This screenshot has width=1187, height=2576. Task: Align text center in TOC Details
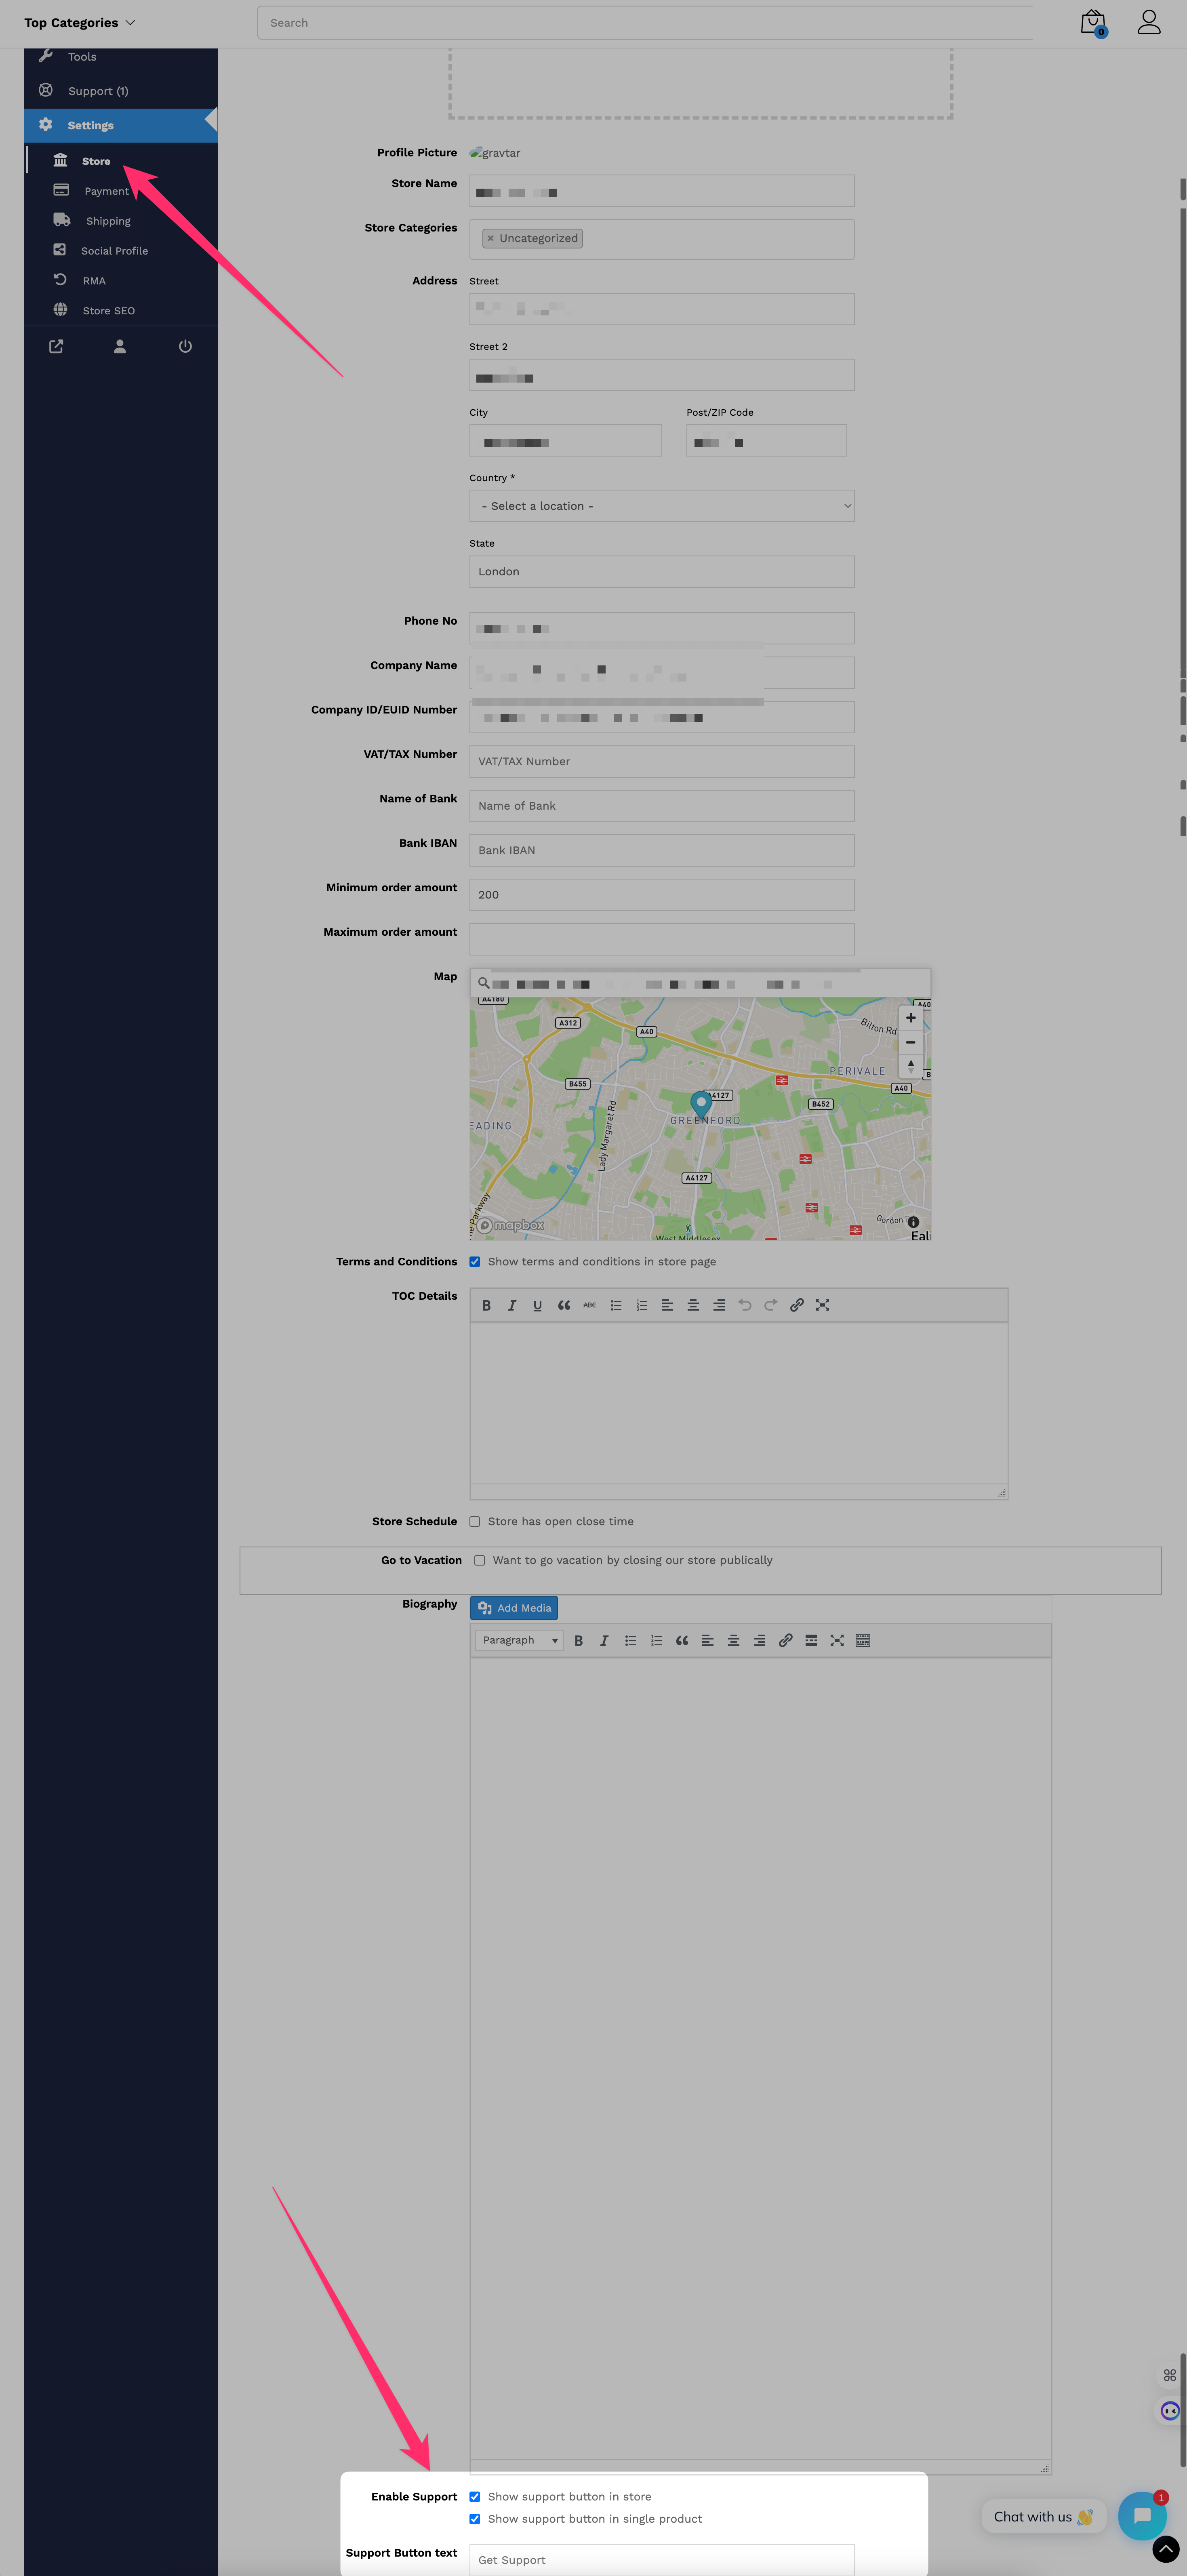693,1305
